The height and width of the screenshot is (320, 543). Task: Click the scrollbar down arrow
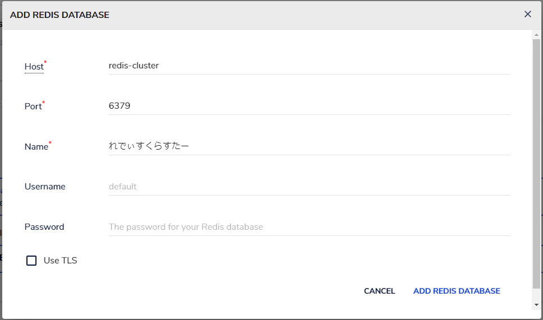coord(536,304)
